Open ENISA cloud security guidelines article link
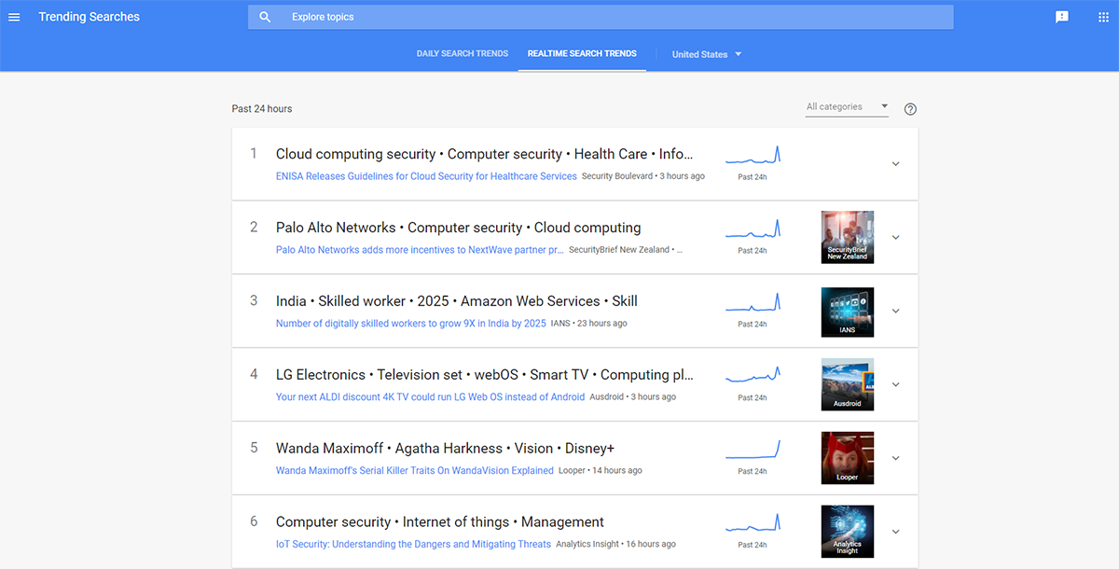This screenshot has height=569, width=1119. coord(426,176)
